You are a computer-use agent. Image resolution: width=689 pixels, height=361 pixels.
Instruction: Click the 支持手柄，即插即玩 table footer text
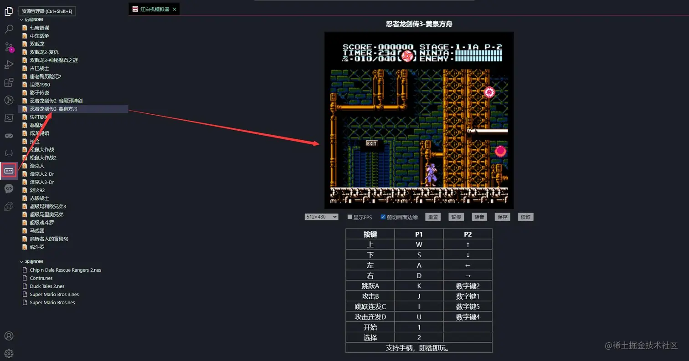click(x=419, y=348)
